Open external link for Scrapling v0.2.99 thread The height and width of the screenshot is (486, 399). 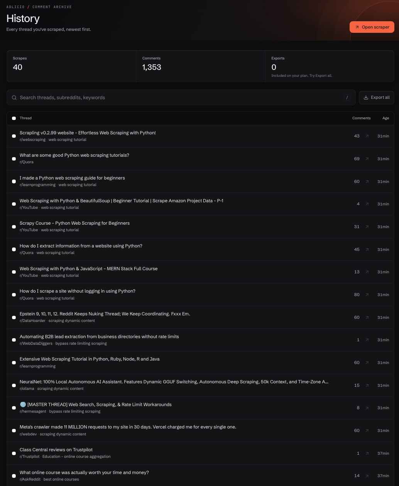tap(367, 136)
